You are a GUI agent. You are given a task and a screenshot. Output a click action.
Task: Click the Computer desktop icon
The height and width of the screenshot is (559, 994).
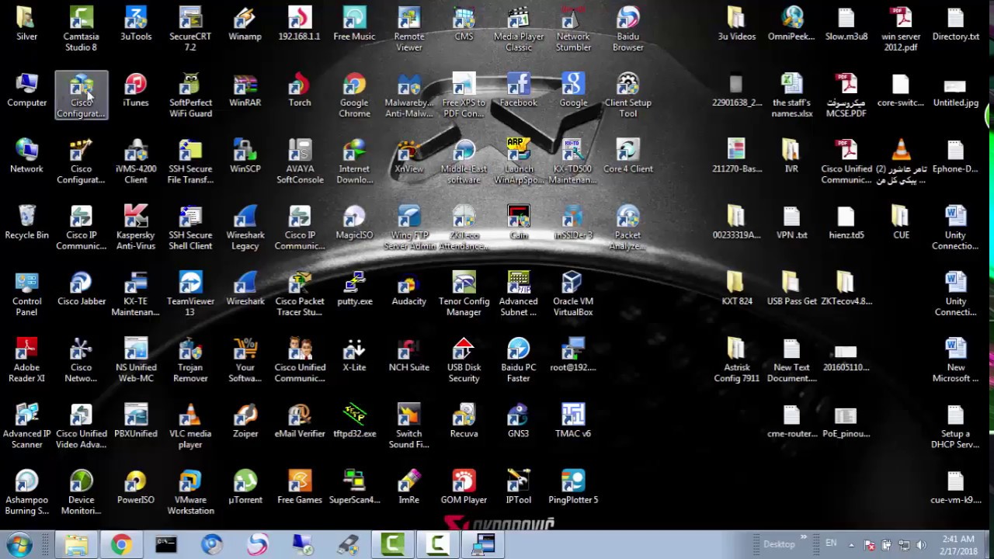[26, 90]
